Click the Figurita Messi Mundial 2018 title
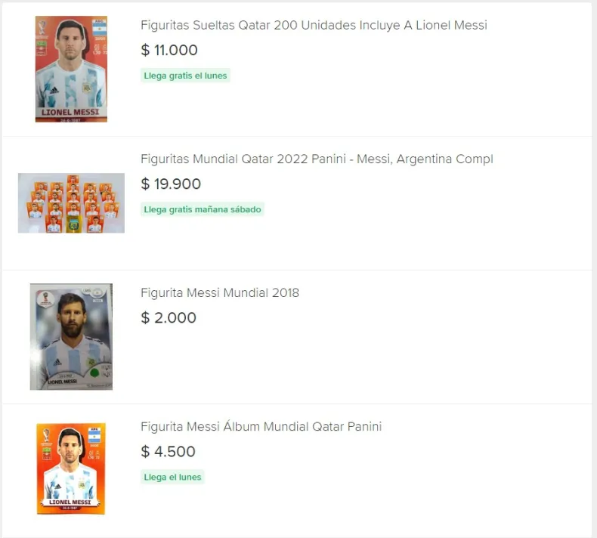Screen dimensions: 597x538 pyautogui.click(x=220, y=292)
